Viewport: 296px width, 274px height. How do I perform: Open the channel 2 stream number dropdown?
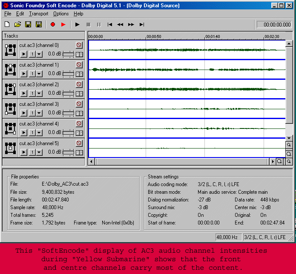click(39, 93)
